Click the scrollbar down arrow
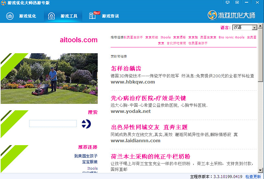 point(260,170)
